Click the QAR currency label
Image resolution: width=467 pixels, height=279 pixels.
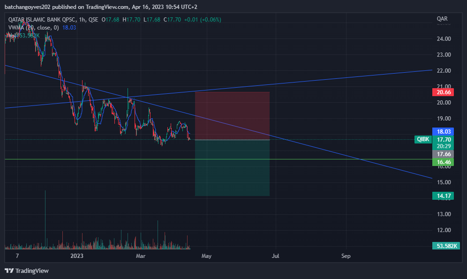[x=442, y=19]
